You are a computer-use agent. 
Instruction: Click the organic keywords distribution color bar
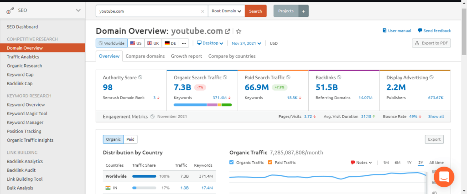(x=202, y=105)
